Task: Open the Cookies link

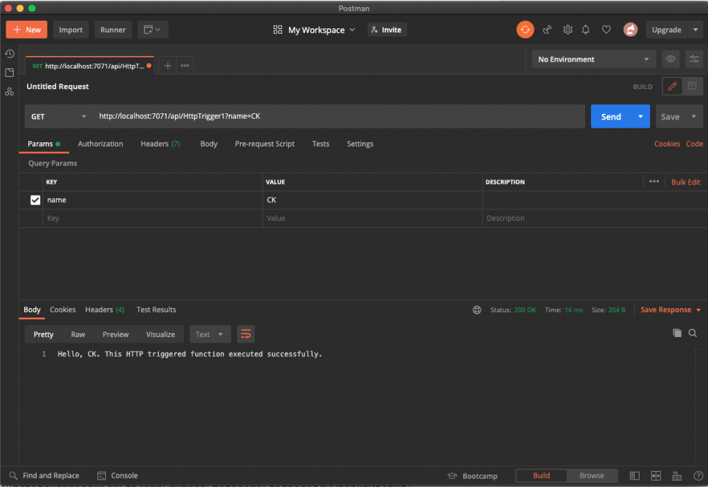Action: tap(667, 144)
